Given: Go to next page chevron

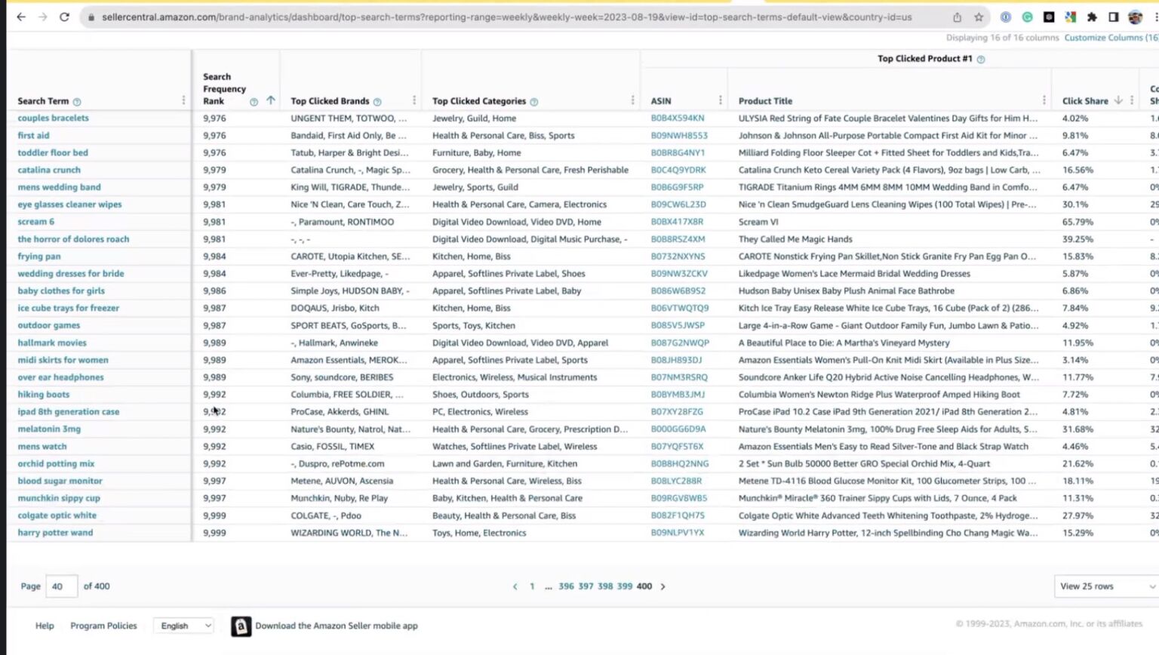Looking at the screenshot, I should click(663, 586).
